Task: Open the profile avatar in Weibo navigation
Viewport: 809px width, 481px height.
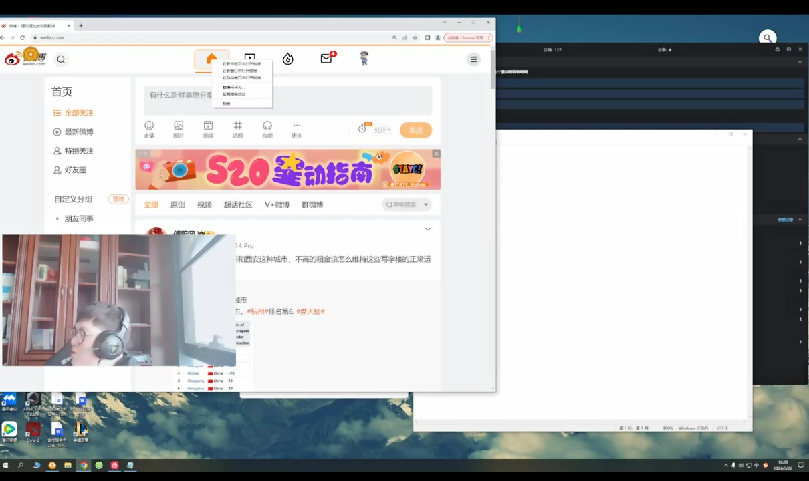Action: pyautogui.click(x=364, y=59)
